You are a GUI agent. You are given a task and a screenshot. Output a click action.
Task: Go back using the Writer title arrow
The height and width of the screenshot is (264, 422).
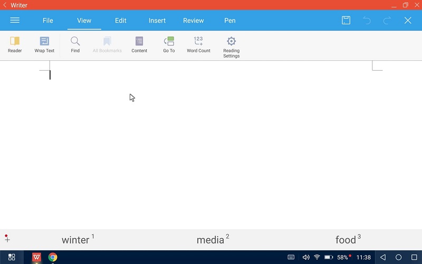pos(5,5)
